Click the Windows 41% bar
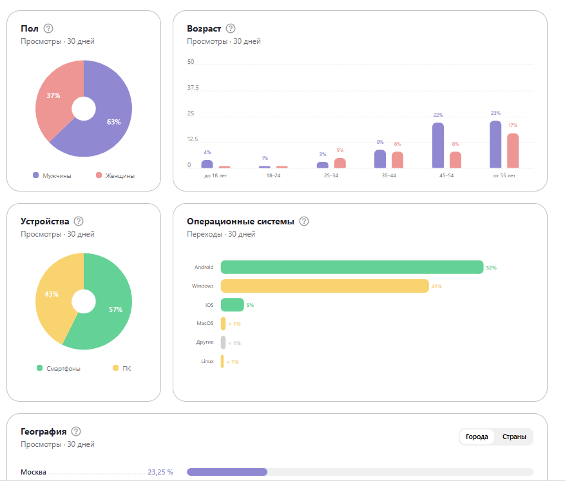 click(x=325, y=286)
